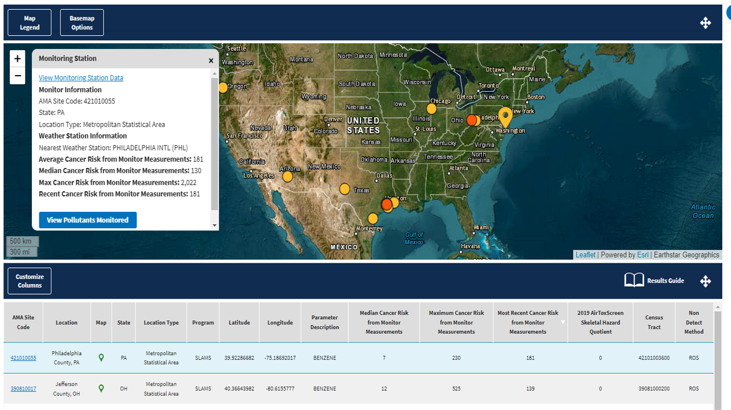Screen dimensions: 731x410
Task: Click View Pollutants Monitored button
Action: 88,220
